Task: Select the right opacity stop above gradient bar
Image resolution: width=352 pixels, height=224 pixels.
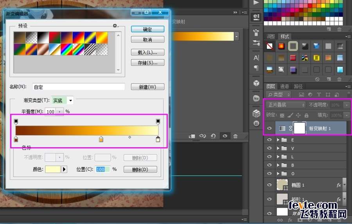Action: pyautogui.click(x=158, y=121)
